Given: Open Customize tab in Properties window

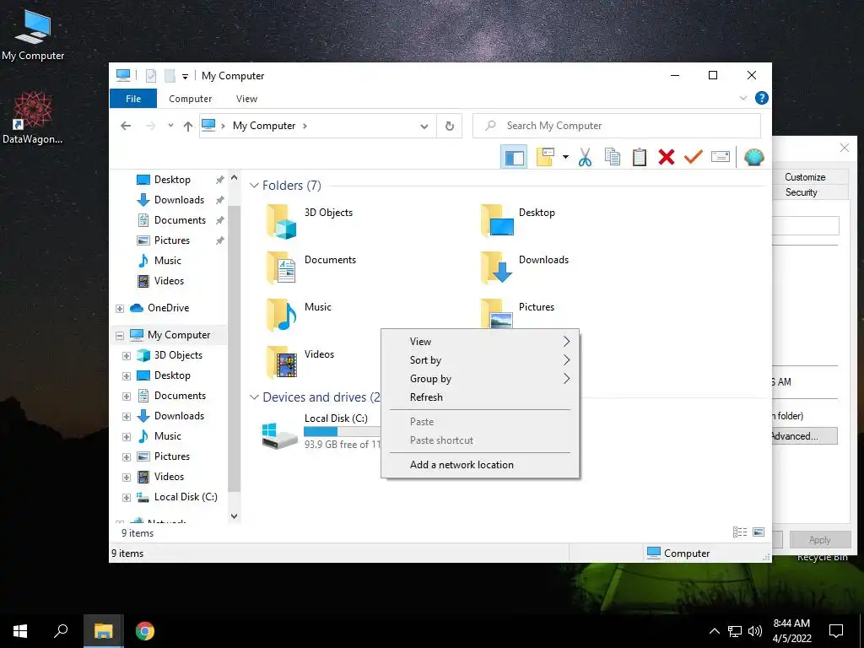Looking at the screenshot, I should (x=805, y=177).
